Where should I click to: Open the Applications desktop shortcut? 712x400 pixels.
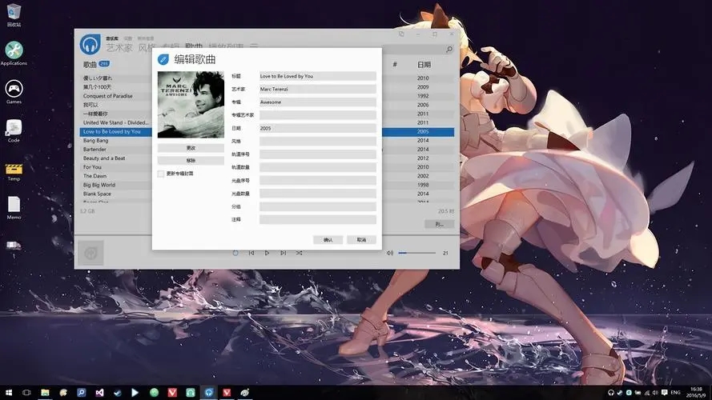[x=14, y=50]
